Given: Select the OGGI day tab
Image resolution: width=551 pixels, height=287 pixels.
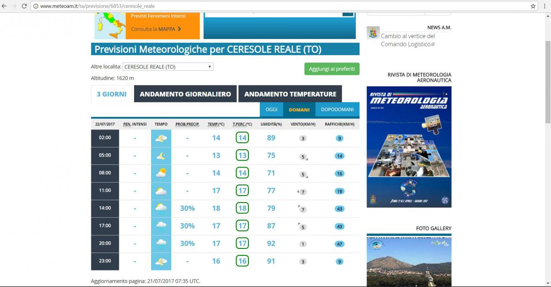Looking at the screenshot, I should click(x=271, y=109).
